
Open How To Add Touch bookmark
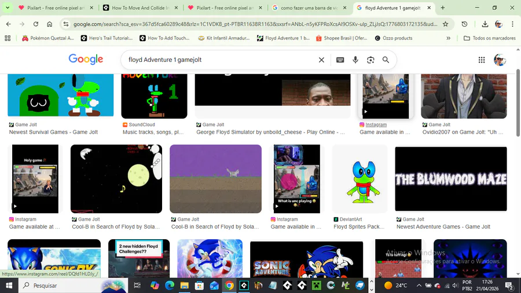tap(164, 38)
